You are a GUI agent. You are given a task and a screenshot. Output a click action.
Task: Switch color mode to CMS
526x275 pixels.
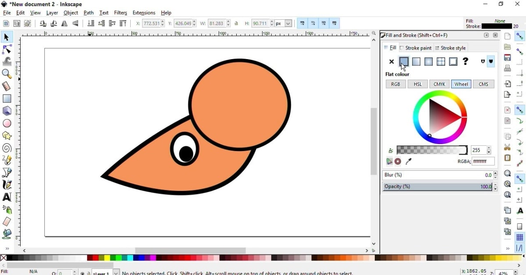coord(483,84)
